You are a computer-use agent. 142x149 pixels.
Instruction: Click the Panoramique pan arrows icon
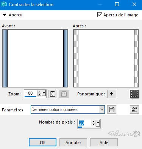point(112,94)
